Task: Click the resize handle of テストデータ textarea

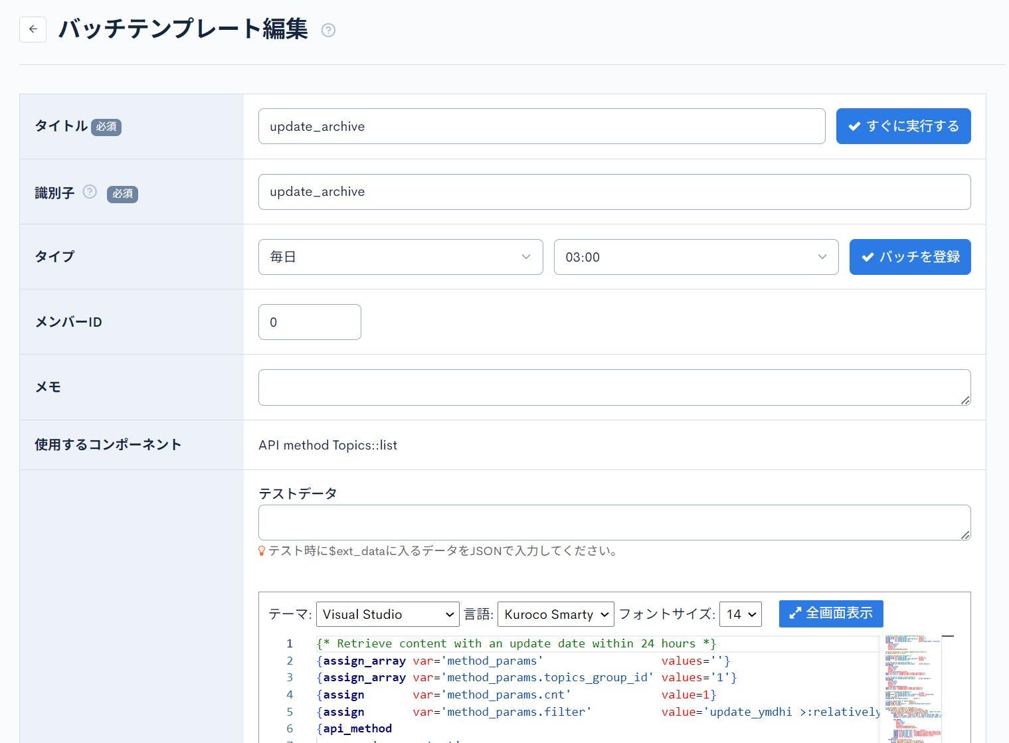Action: coord(965,535)
